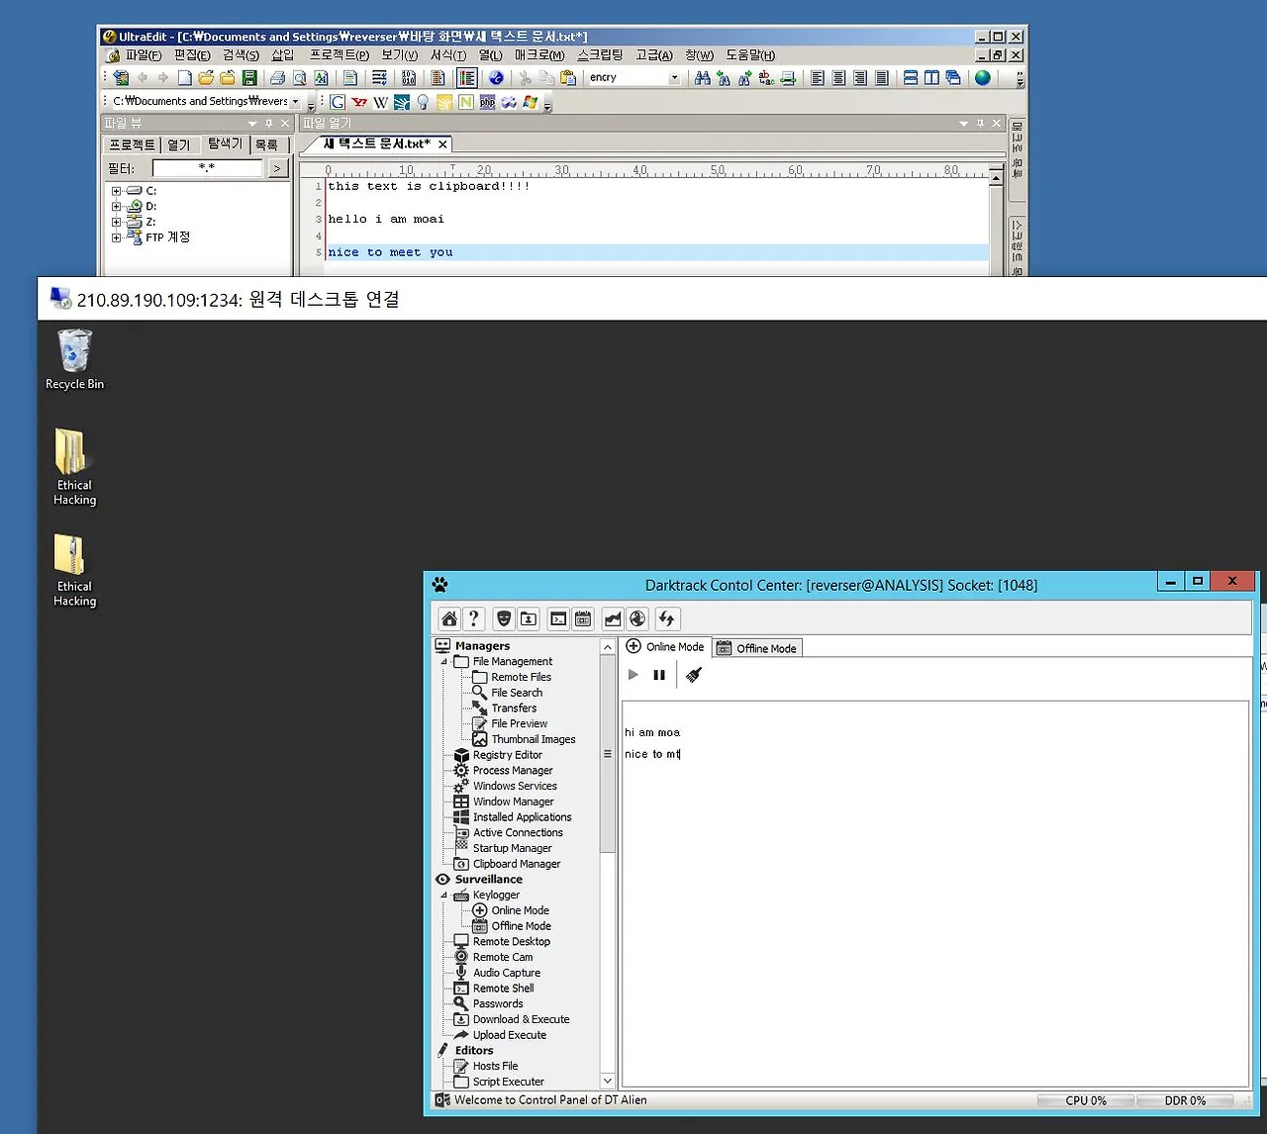Expand the C: drive in UltraEdit explorer

[116, 191]
